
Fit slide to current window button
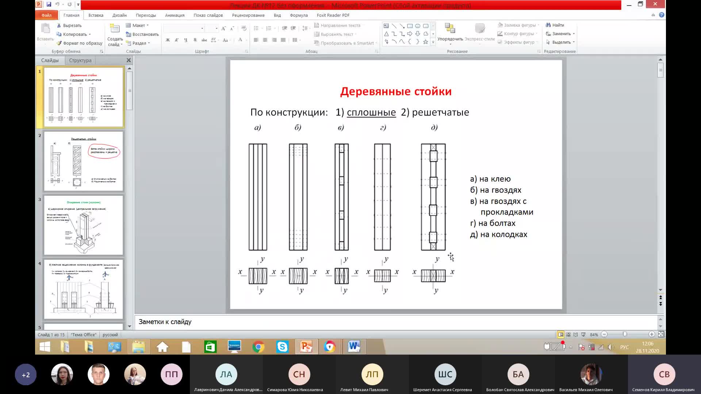click(661, 335)
